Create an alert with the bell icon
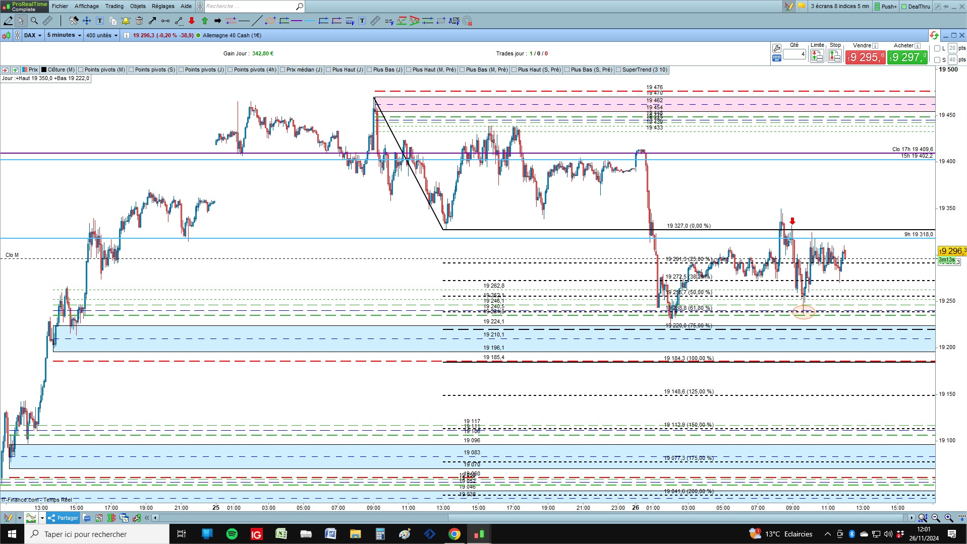The width and height of the screenshot is (967, 544). click(126, 21)
